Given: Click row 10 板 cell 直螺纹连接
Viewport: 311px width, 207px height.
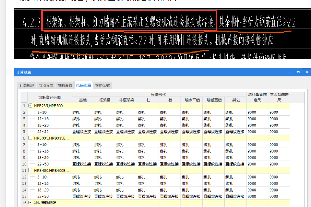Looking at the screenshot, I should [170, 164].
